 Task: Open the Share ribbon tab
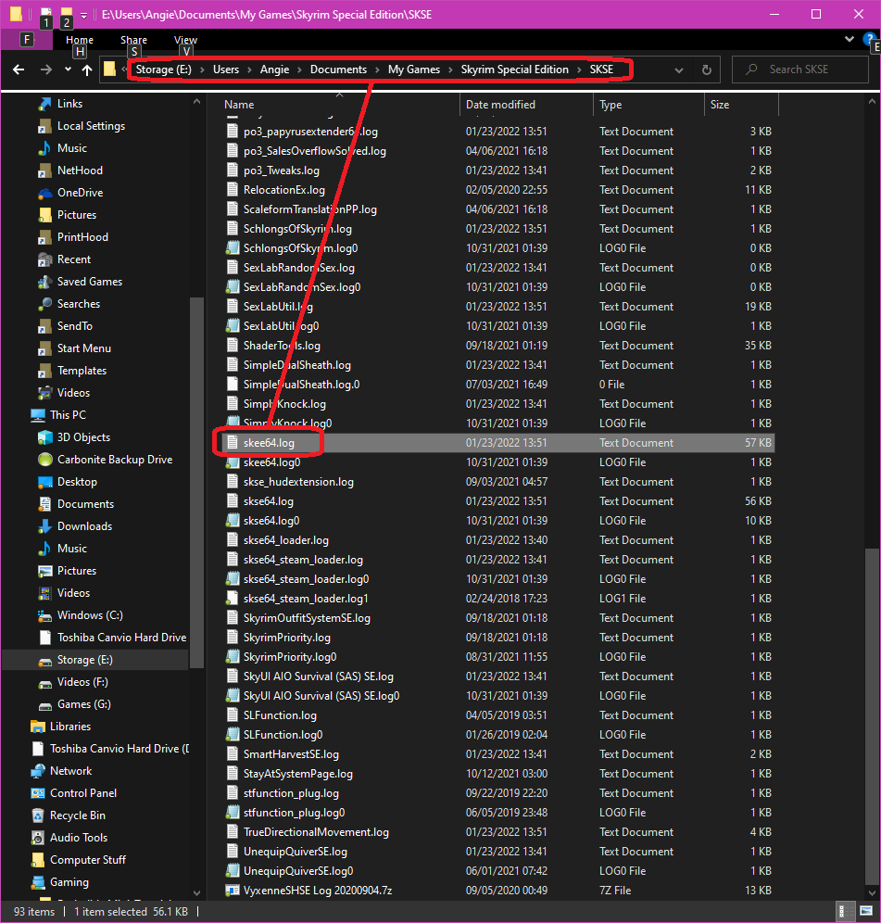133,40
